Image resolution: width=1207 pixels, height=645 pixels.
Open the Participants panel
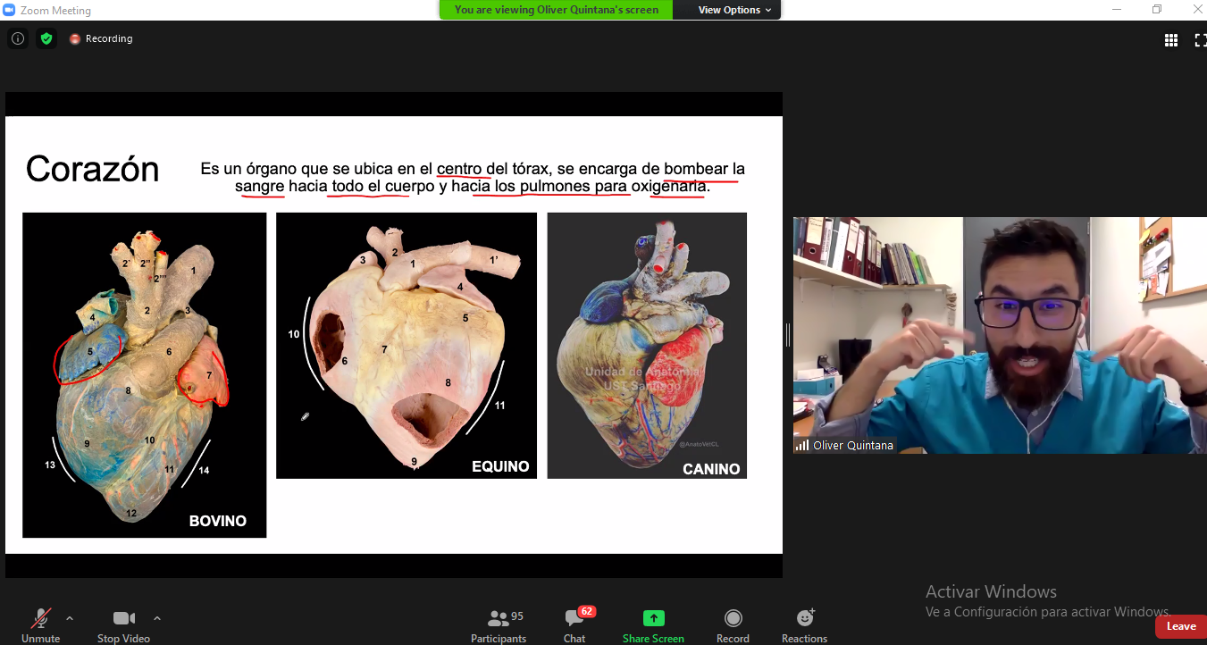[x=499, y=624]
